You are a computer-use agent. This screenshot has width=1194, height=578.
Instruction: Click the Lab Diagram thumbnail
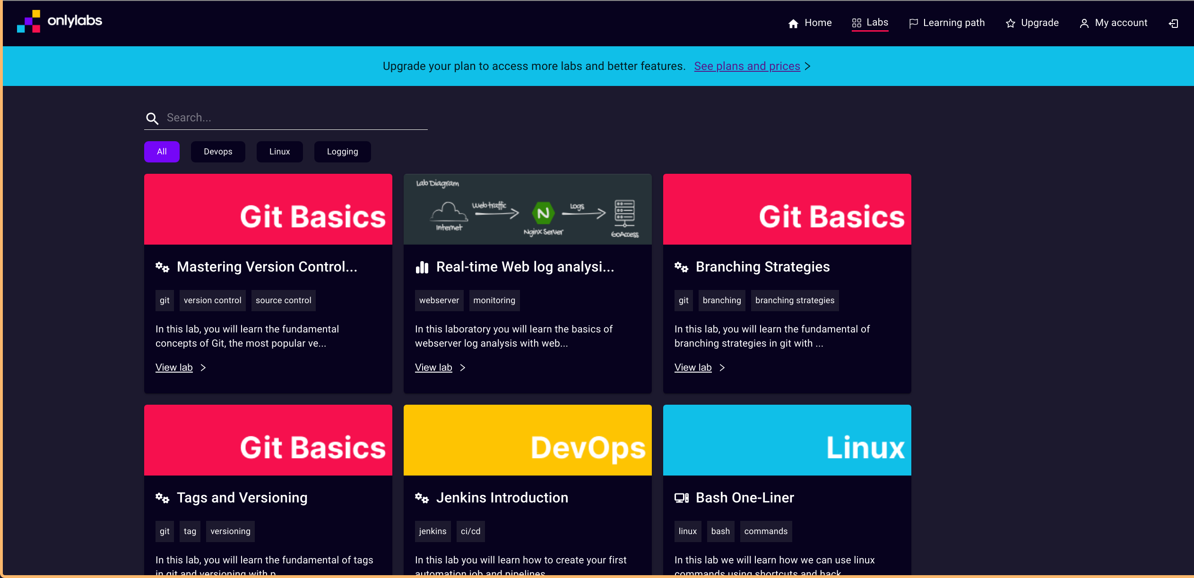coord(528,209)
